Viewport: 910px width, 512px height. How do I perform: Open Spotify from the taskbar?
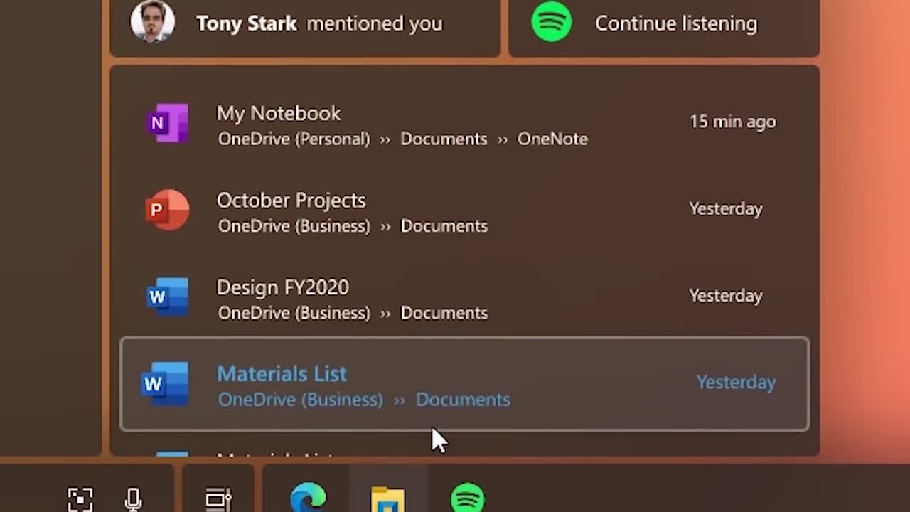point(467,497)
